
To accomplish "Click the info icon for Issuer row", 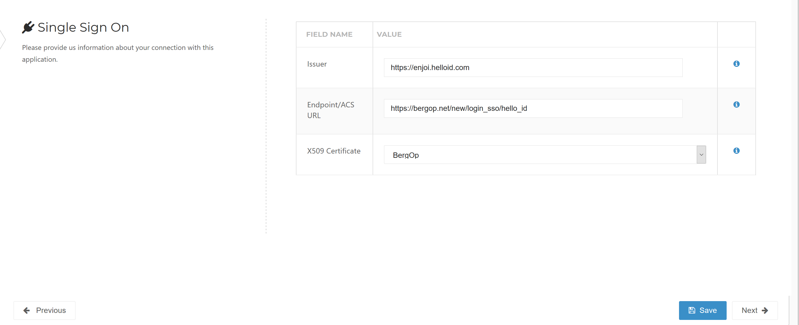I will [x=736, y=64].
